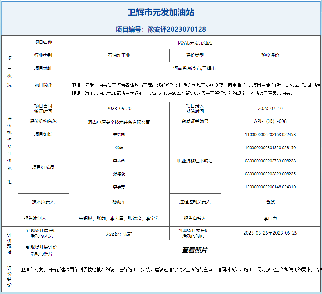Click report reviewer name 李自力
Viewport: 322px width, 294px height.
(x=270, y=218)
